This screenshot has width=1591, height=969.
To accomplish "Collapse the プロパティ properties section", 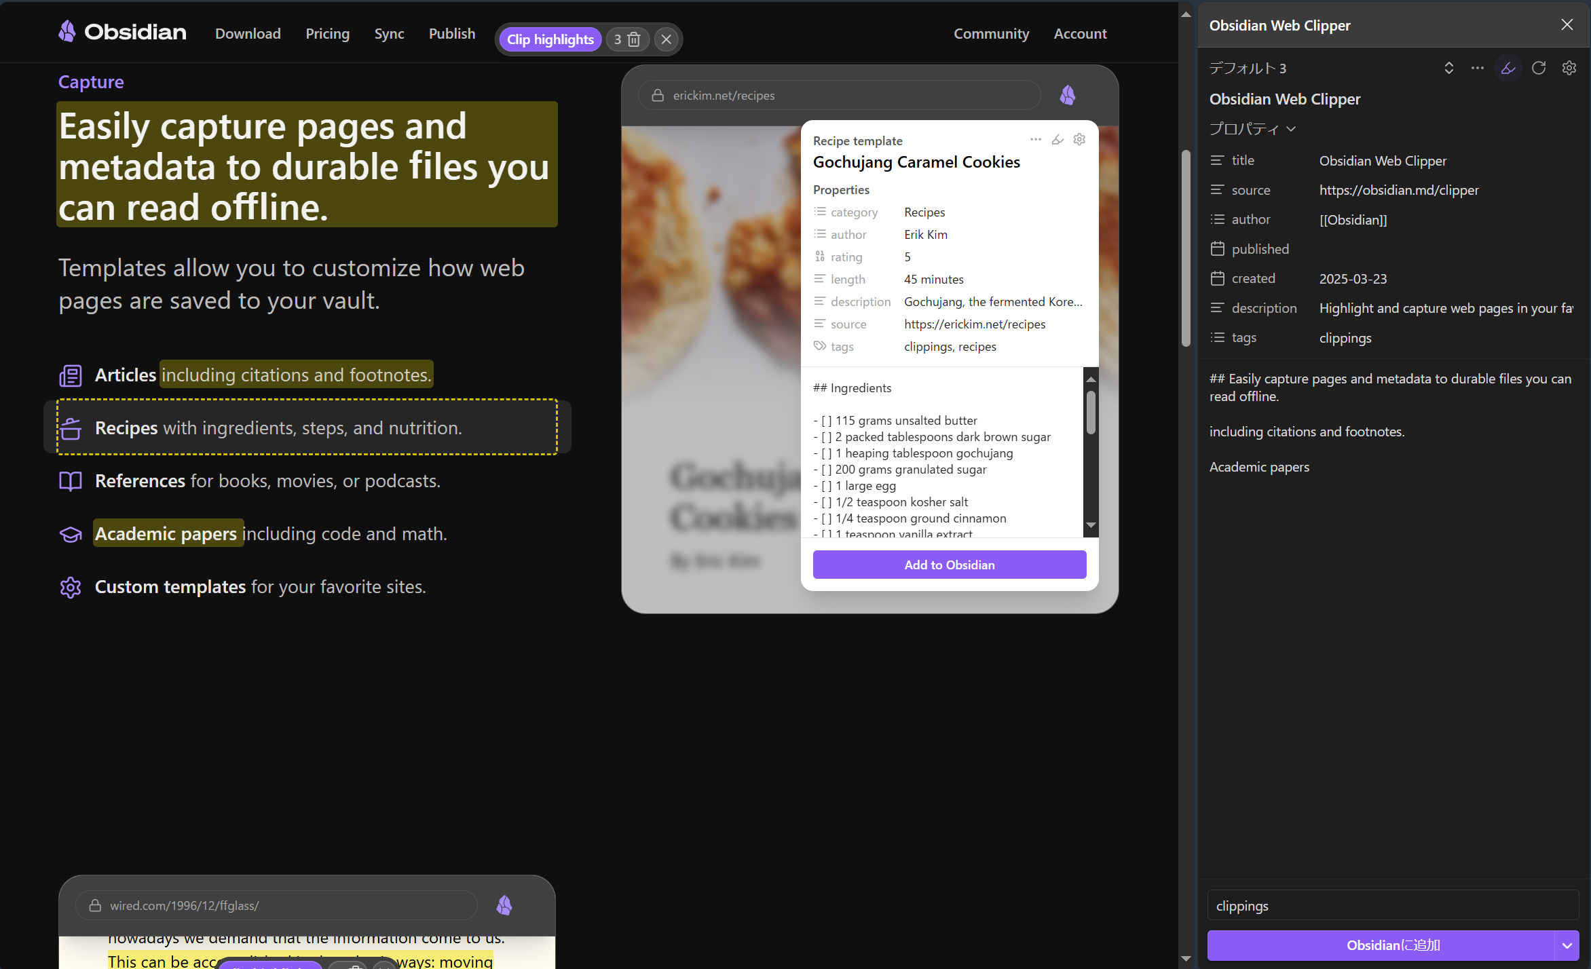I will [1252, 129].
